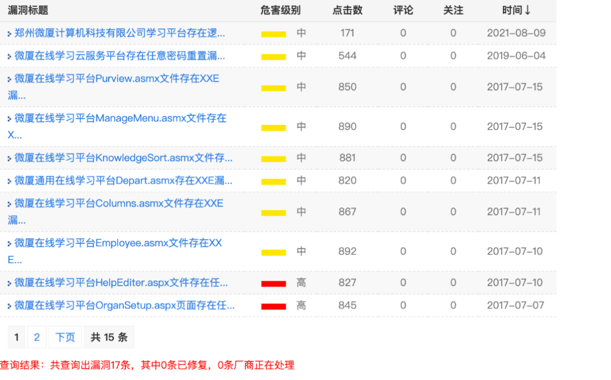Expand the Columns.asmx row marker
The height and width of the screenshot is (380, 611).
8,203
